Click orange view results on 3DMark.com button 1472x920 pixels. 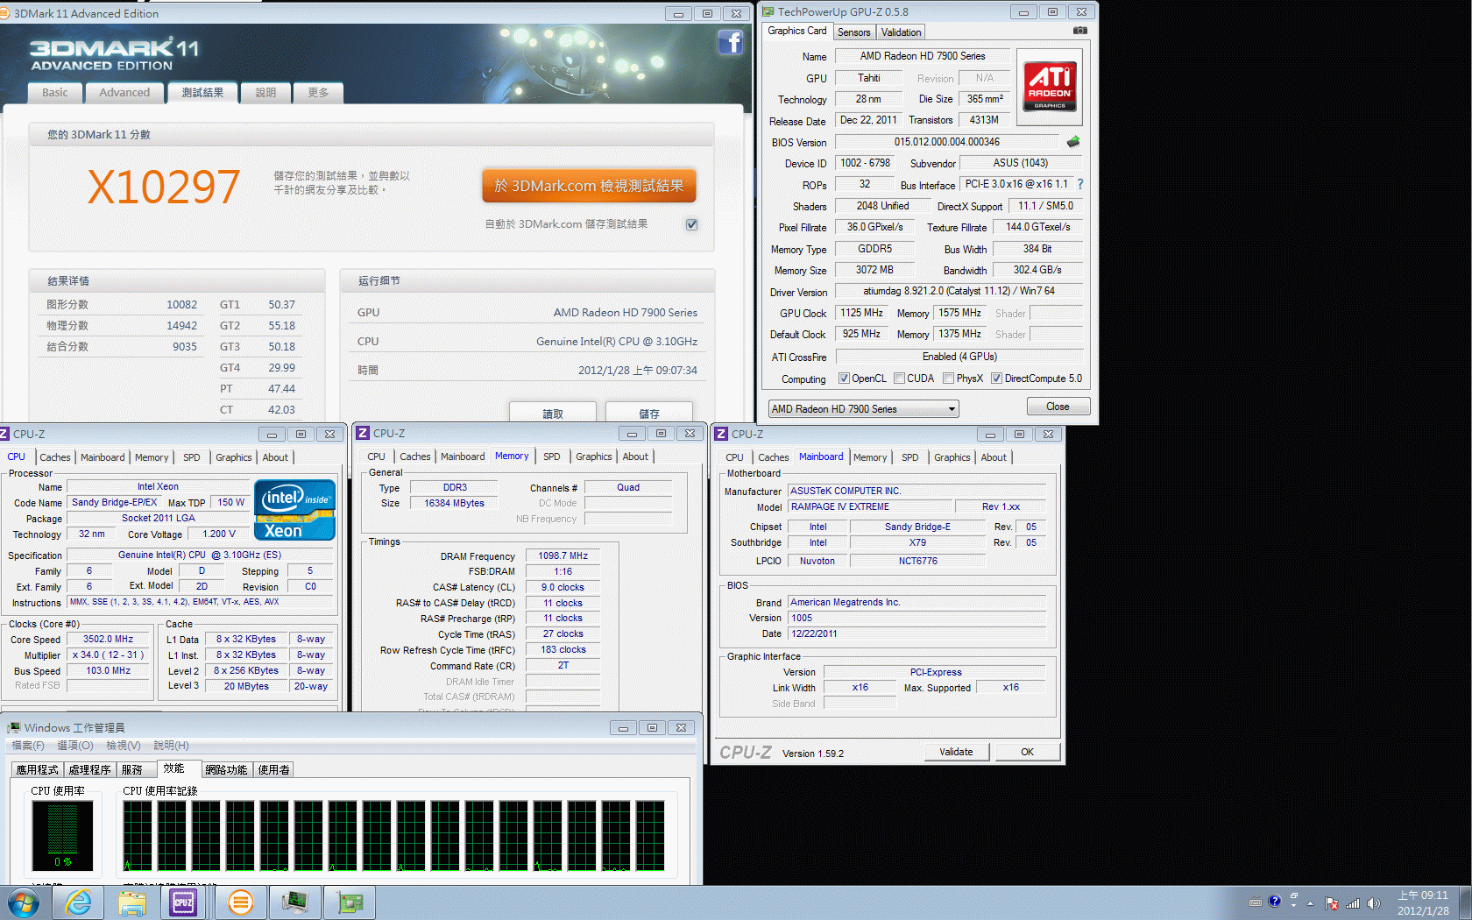589,186
